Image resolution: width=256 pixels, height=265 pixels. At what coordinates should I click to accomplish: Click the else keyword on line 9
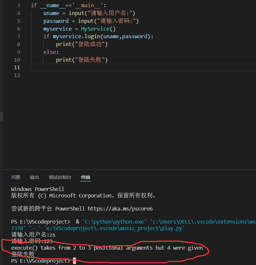(49, 52)
